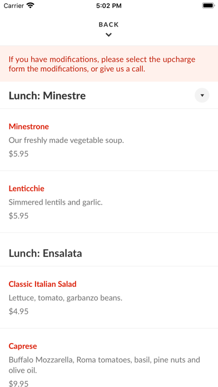This screenshot has width=218, height=387.
Task: Tap the modifications upcharge notice banner
Action: point(109,64)
